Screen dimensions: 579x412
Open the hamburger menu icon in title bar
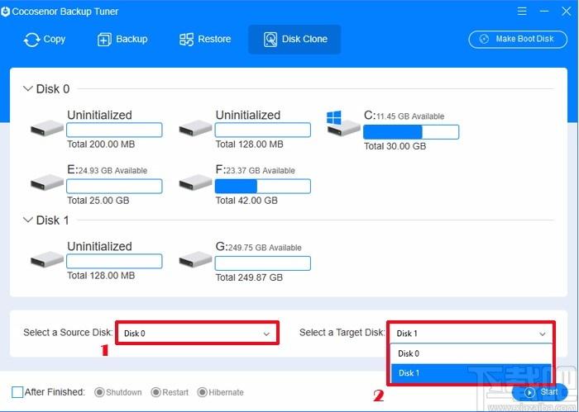click(x=522, y=11)
